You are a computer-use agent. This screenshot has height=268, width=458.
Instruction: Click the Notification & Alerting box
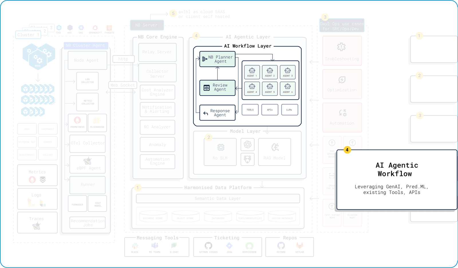[x=157, y=109]
